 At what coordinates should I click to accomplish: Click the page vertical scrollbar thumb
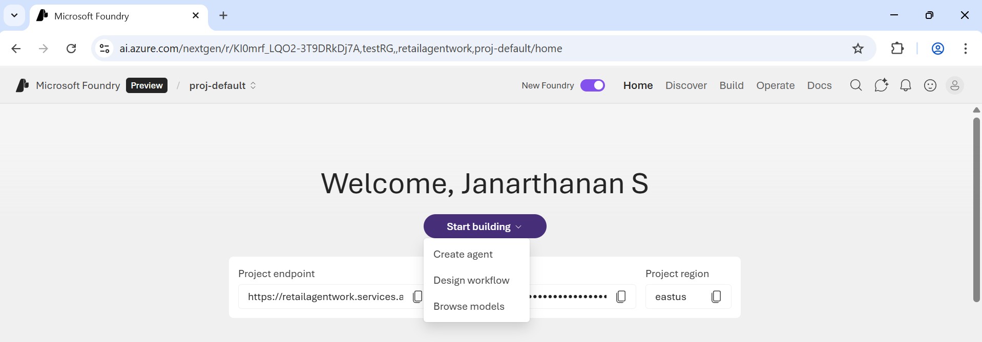click(976, 210)
